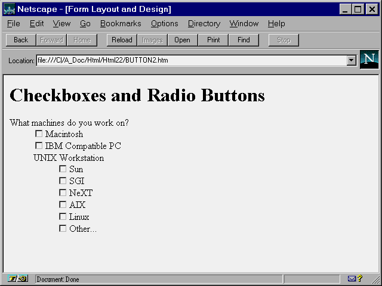382x286 pixels.
Task: Open the Directory menu
Action: pyautogui.click(x=204, y=24)
